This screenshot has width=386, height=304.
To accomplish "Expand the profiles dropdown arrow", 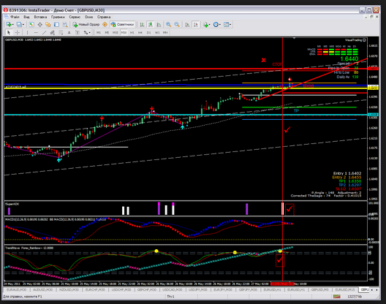I will [x=23, y=25].
